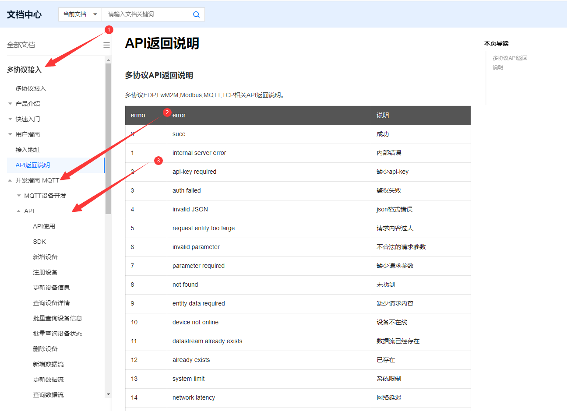Screen dimensions: 567x411
Task: Open the API使用 page
Action: pyautogui.click(x=44, y=226)
